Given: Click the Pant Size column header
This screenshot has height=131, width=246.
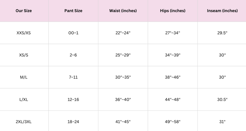Looking at the screenshot, I should (x=73, y=11).
